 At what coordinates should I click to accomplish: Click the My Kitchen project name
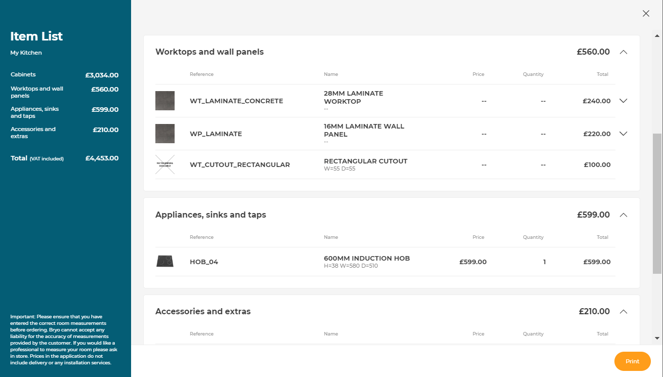coord(26,52)
